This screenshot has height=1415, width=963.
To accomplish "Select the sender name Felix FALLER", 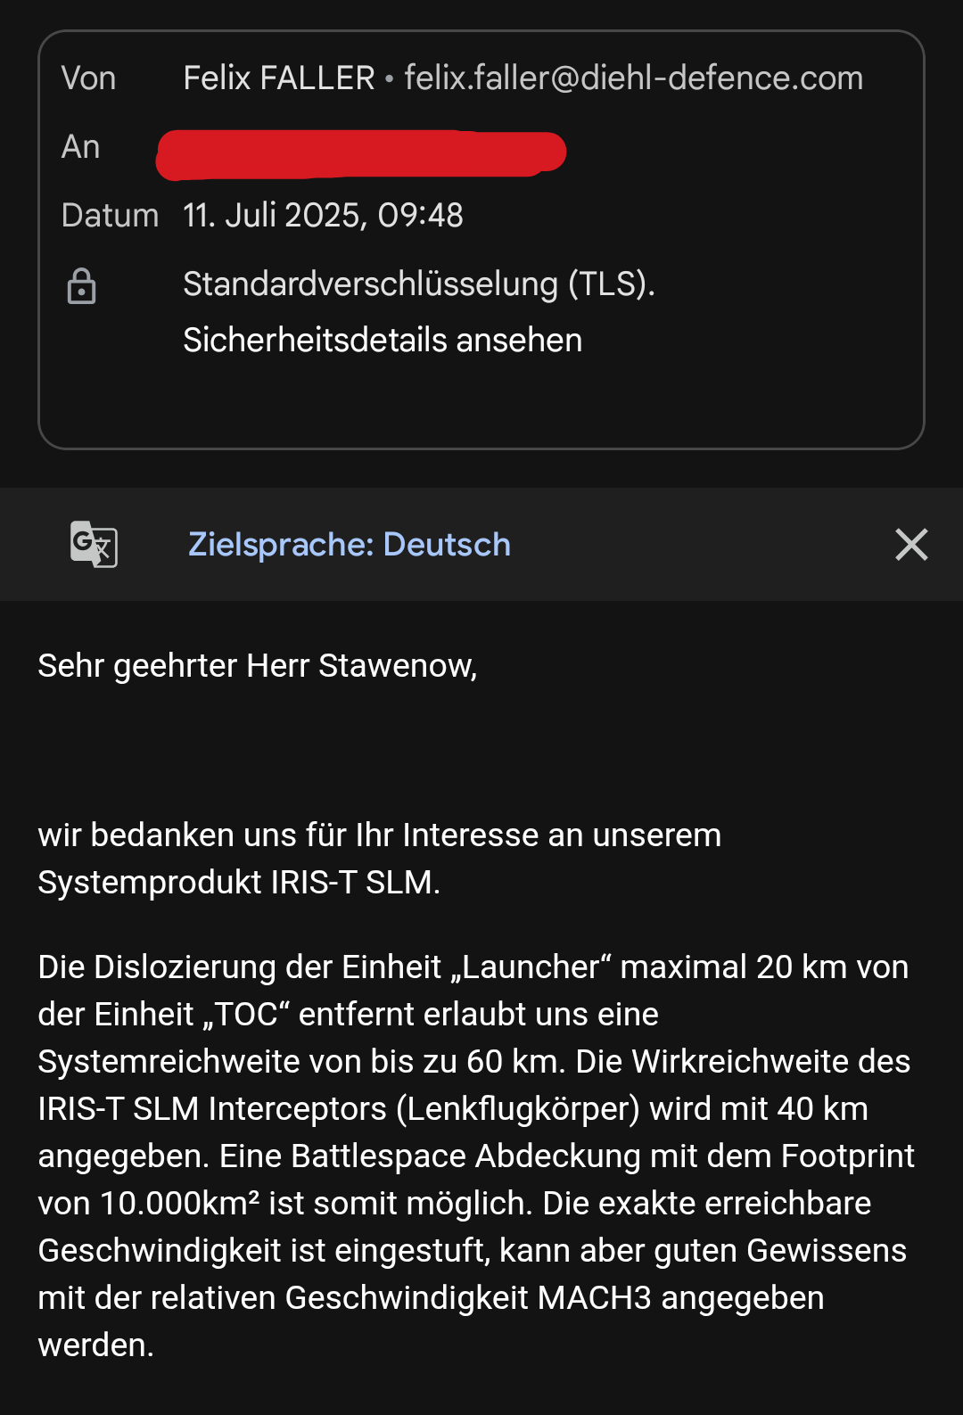I will tap(279, 78).
